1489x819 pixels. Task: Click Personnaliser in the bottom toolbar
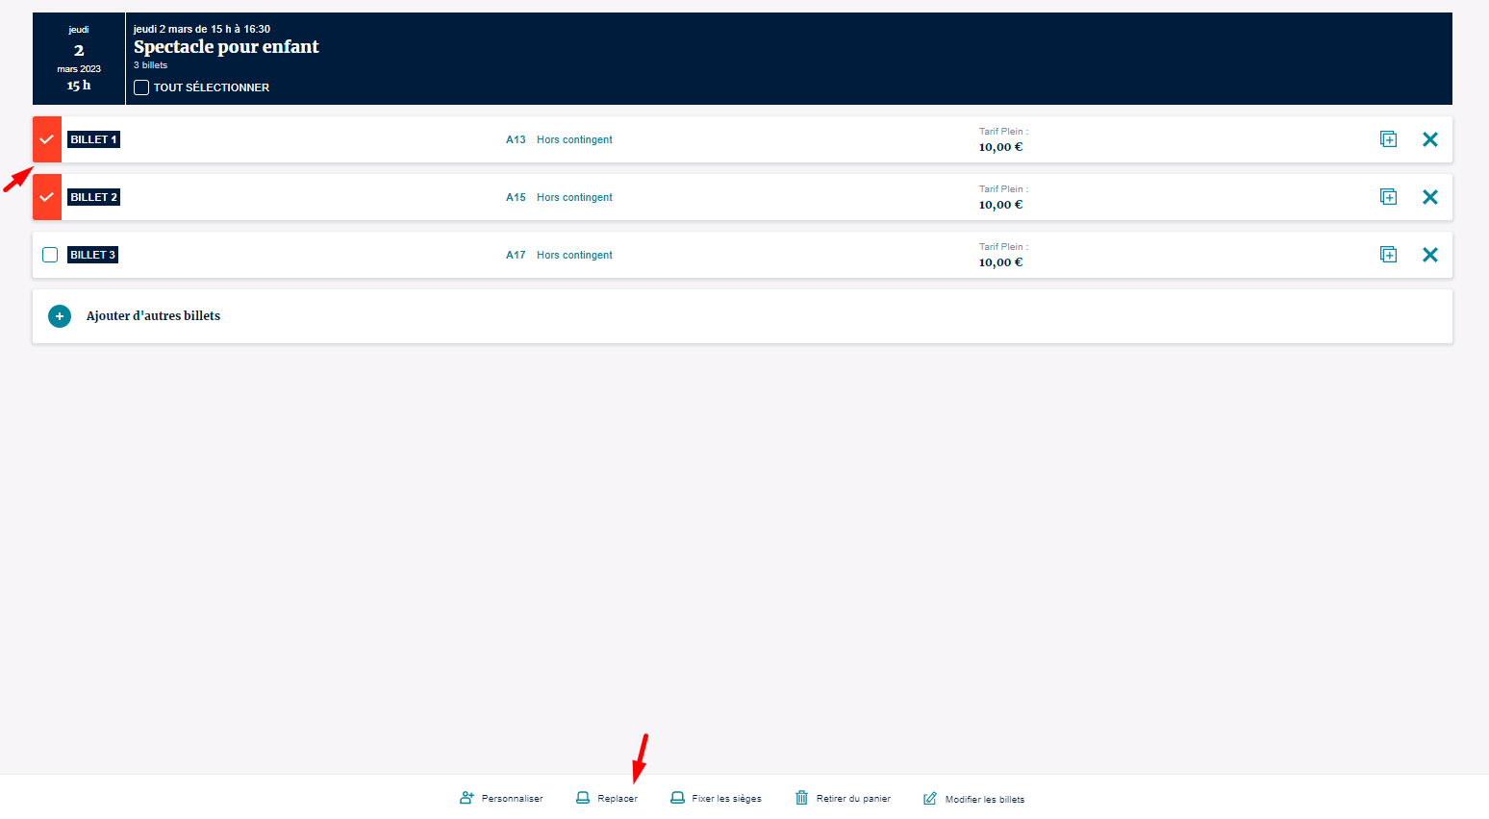point(501,798)
